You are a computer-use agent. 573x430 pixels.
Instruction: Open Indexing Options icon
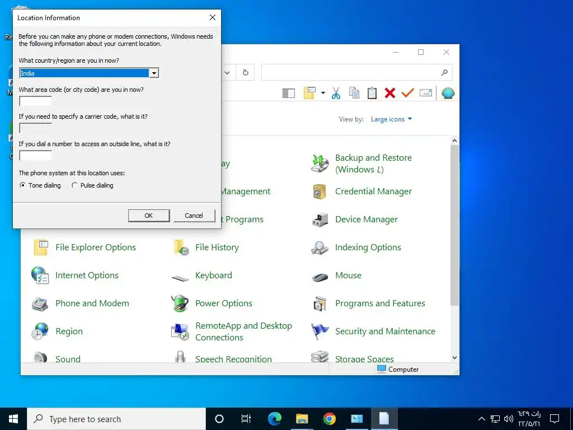tap(320, 247)
